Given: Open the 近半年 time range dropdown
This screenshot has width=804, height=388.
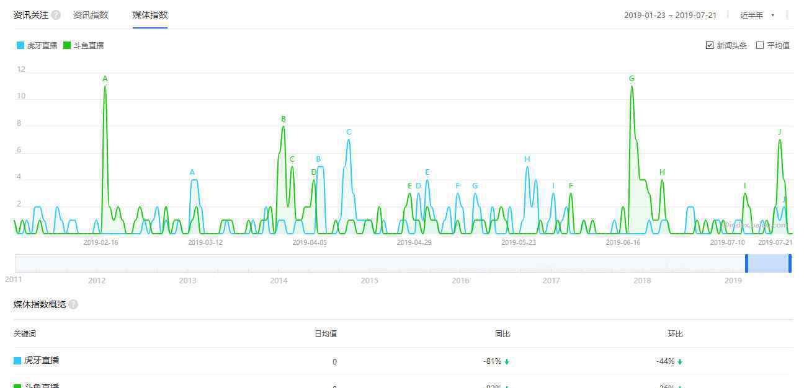Looking at the screenshot, I should coord(757,15).
